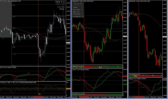Click the 'GBPUSD,M5' chart header

(x=83, y=1)
